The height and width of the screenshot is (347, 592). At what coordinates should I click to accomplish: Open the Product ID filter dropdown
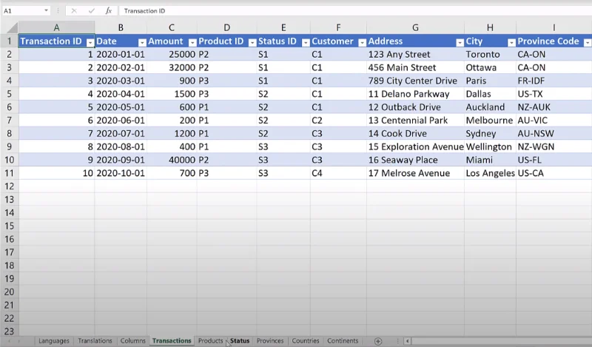252,42
